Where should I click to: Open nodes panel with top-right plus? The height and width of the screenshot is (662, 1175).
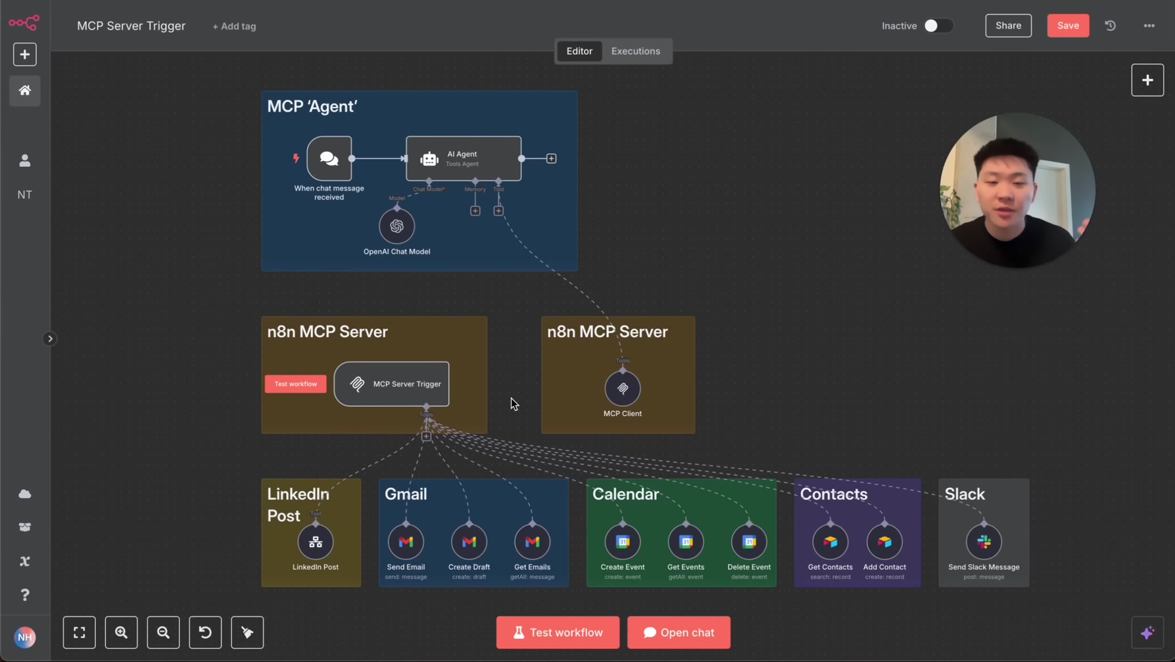(1147, 80)
